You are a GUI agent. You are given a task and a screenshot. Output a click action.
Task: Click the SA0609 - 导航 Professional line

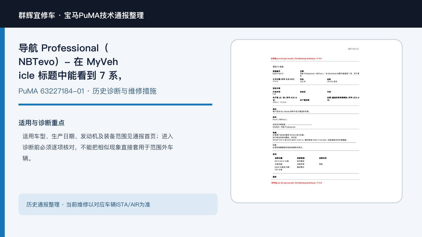[x=284, y=127]
